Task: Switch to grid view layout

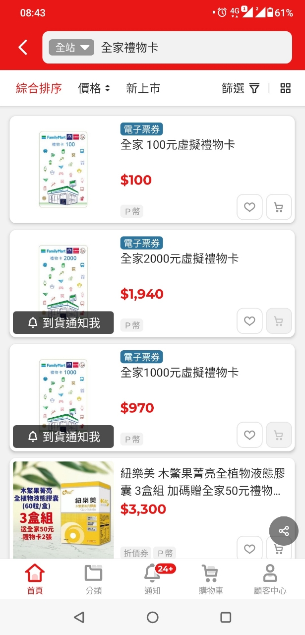Action: (285, 88)
